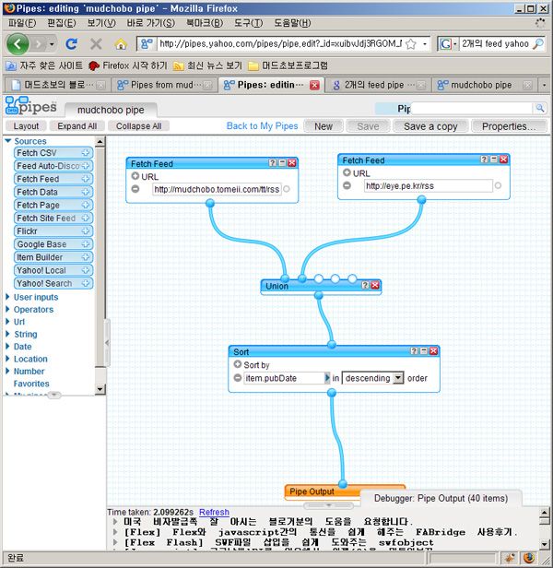553x568 pixels.
Task: Open help on the Sort module
Action: (x=415, y=351)
